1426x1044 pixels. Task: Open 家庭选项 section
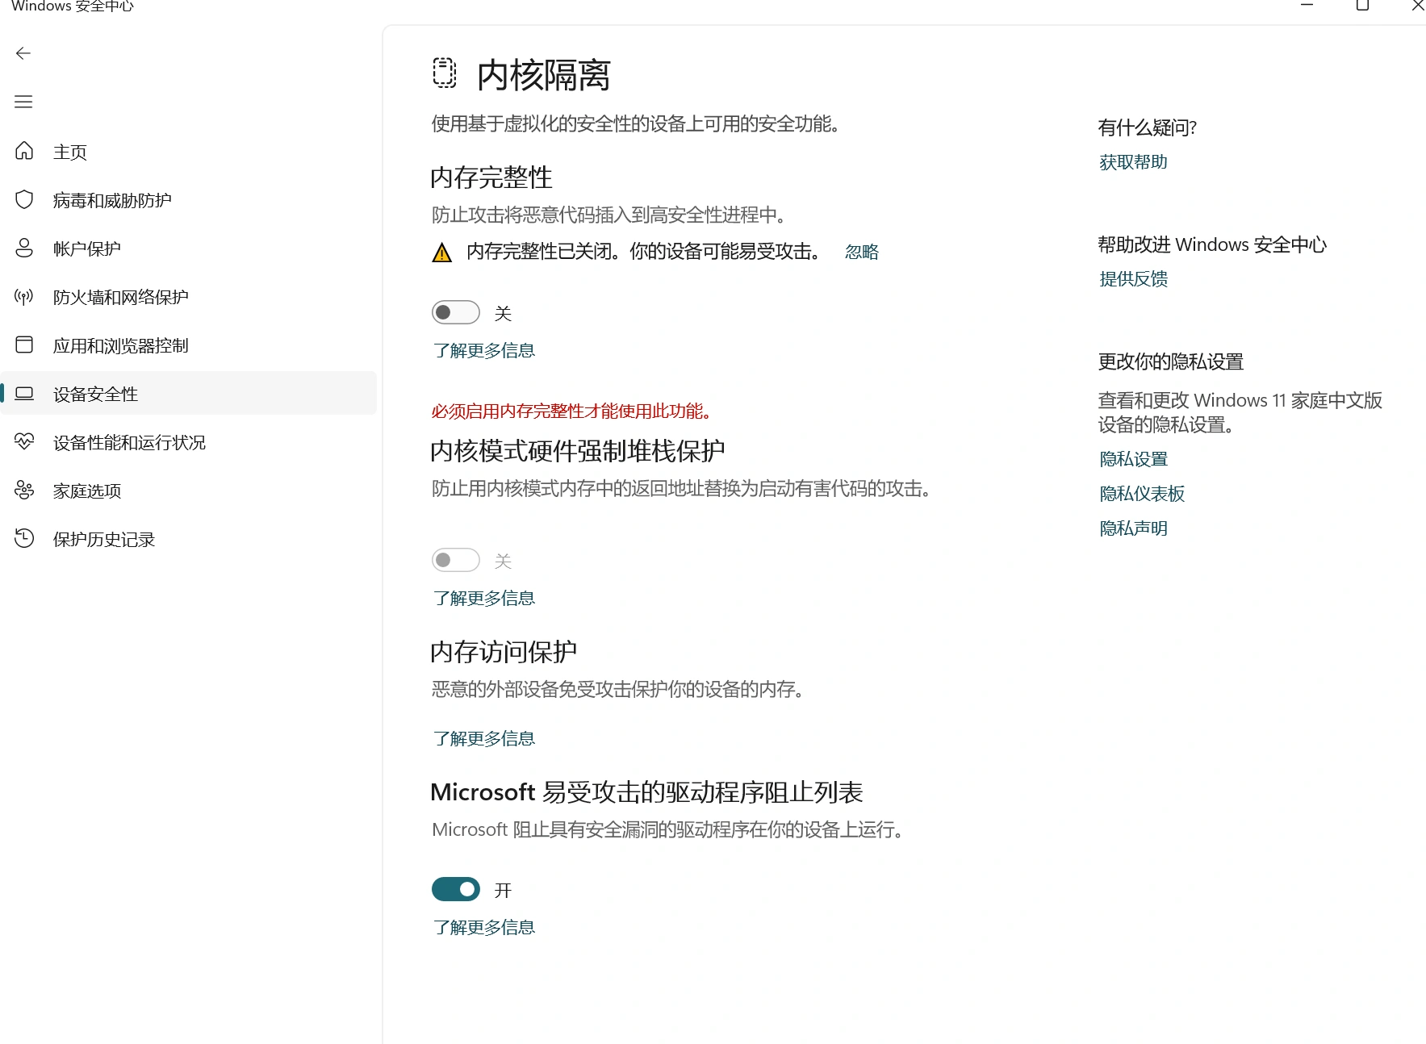(86, 491)
